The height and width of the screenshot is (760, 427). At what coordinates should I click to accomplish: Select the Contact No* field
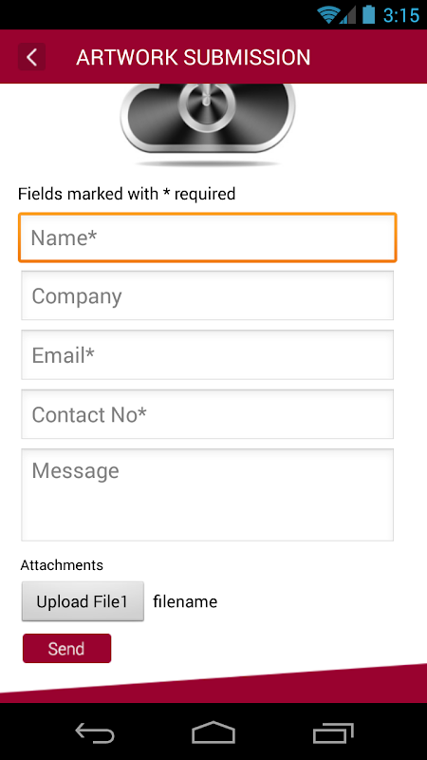coord(207,414)
